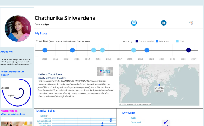Click the Tableau skill star marker

tap(111, 119)
